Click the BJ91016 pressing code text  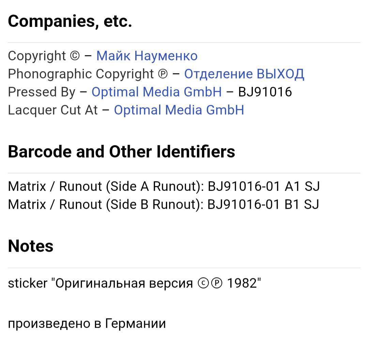coord(265,92)
